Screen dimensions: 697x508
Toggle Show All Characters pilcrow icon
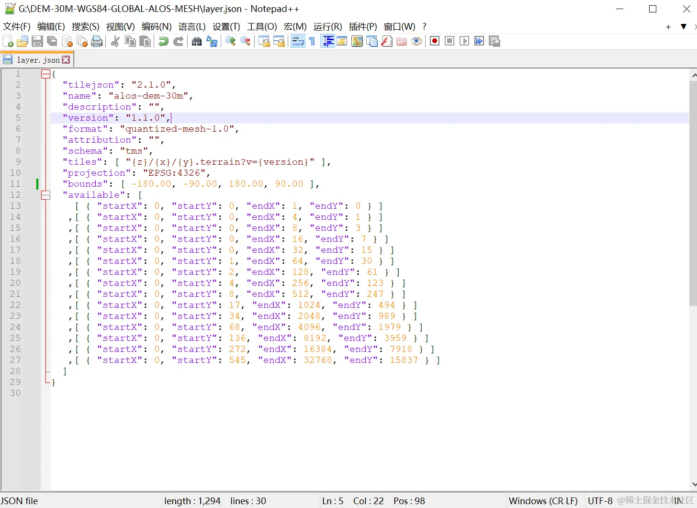tap(312, 42)
